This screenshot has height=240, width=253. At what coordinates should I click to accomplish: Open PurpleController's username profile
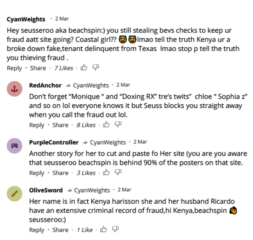click(54, 142)
